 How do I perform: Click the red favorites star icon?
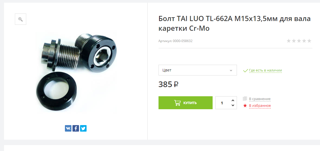tap(245, 106)
